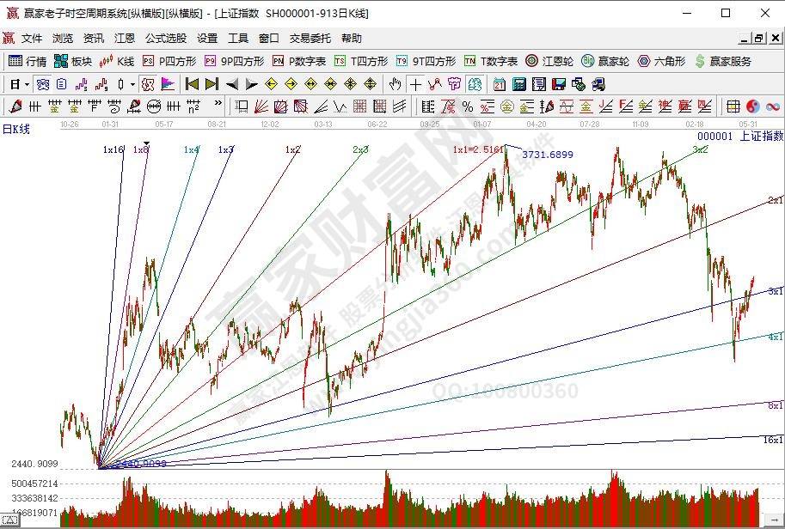Open the 公式选股 menu
Screen dimensions: 785x529
click(165, 39)
